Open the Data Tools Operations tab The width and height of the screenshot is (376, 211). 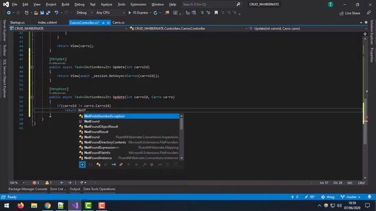coord(99,189)
